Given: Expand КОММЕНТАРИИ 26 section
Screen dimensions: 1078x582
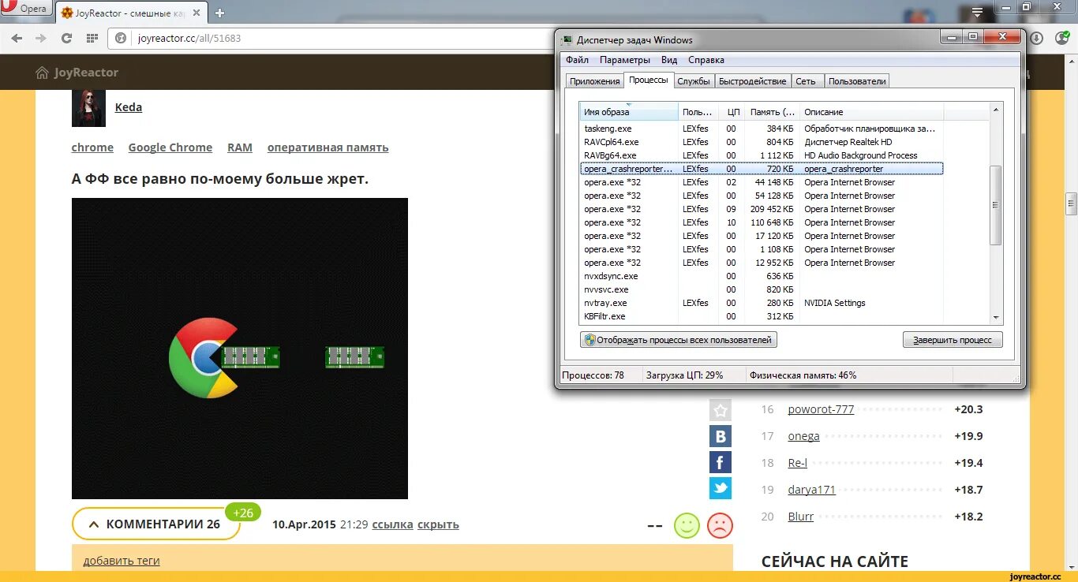Looking at the screenshot, I should click(155, 524).
